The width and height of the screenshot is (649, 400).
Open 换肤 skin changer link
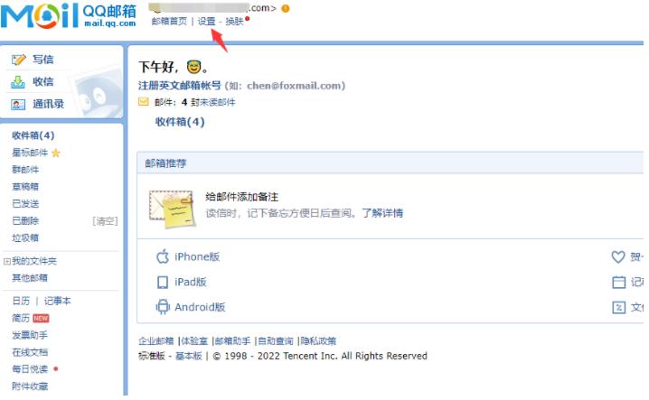[234, 21]
